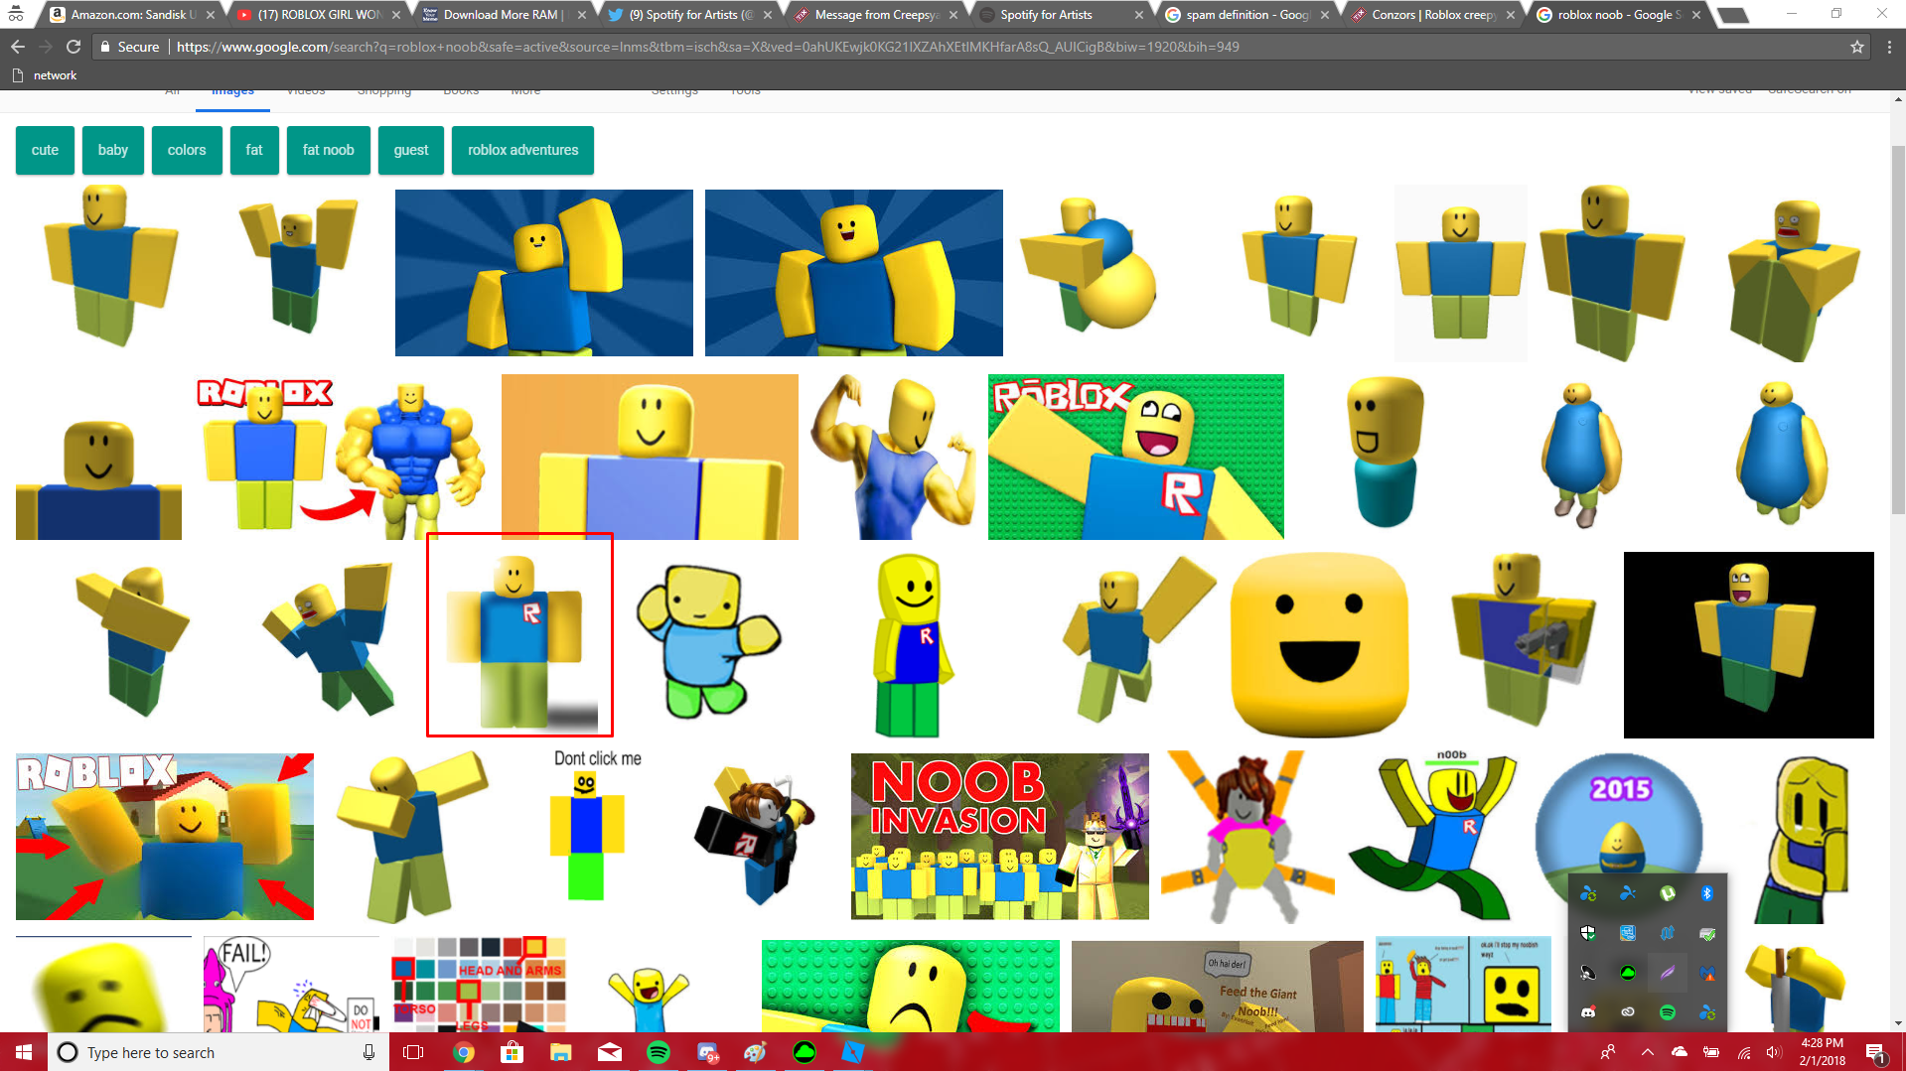Filter images by fat noob chip
Viewport: 1906px width, 1071px height.
329,150
